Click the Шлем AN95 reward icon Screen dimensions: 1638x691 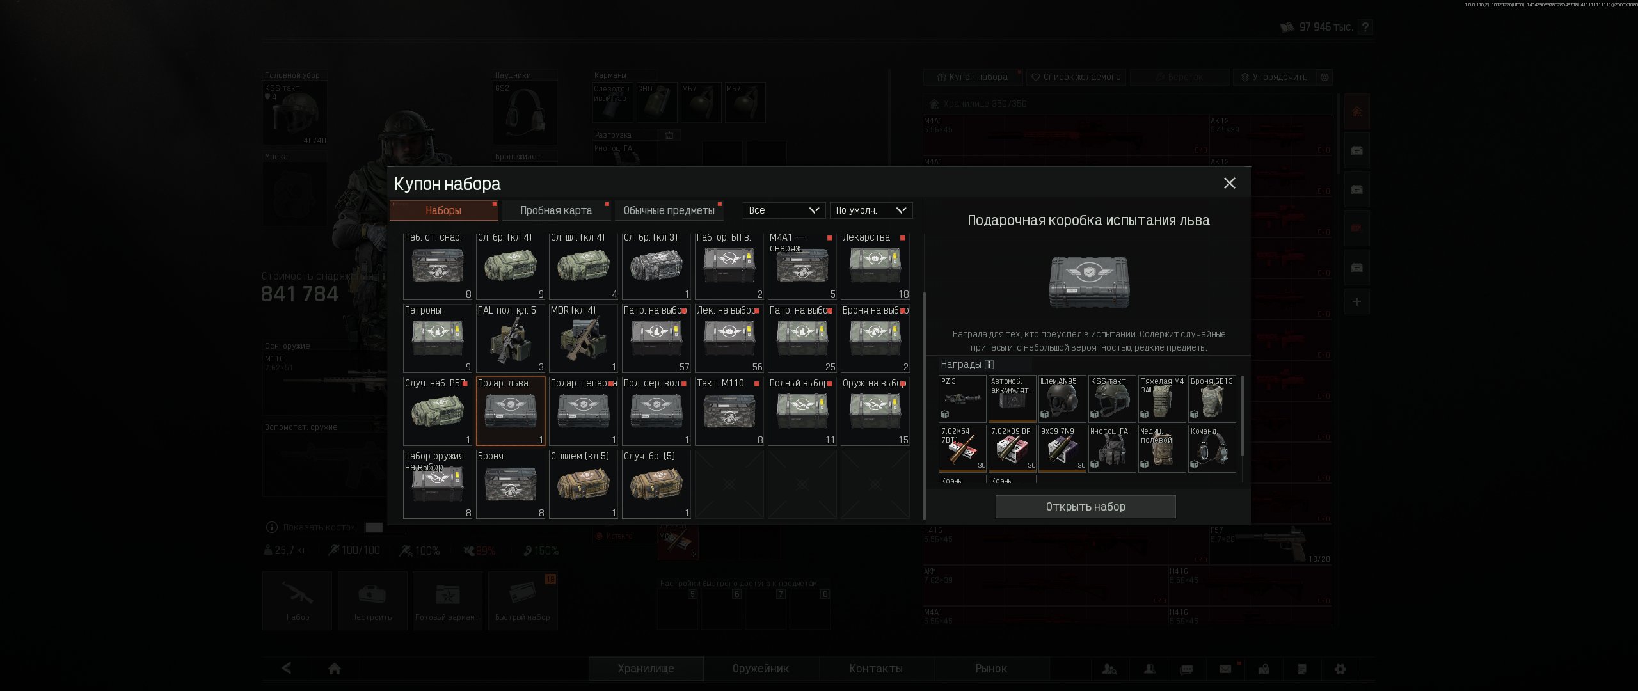pyautogui.click(x=1062, y=398)
